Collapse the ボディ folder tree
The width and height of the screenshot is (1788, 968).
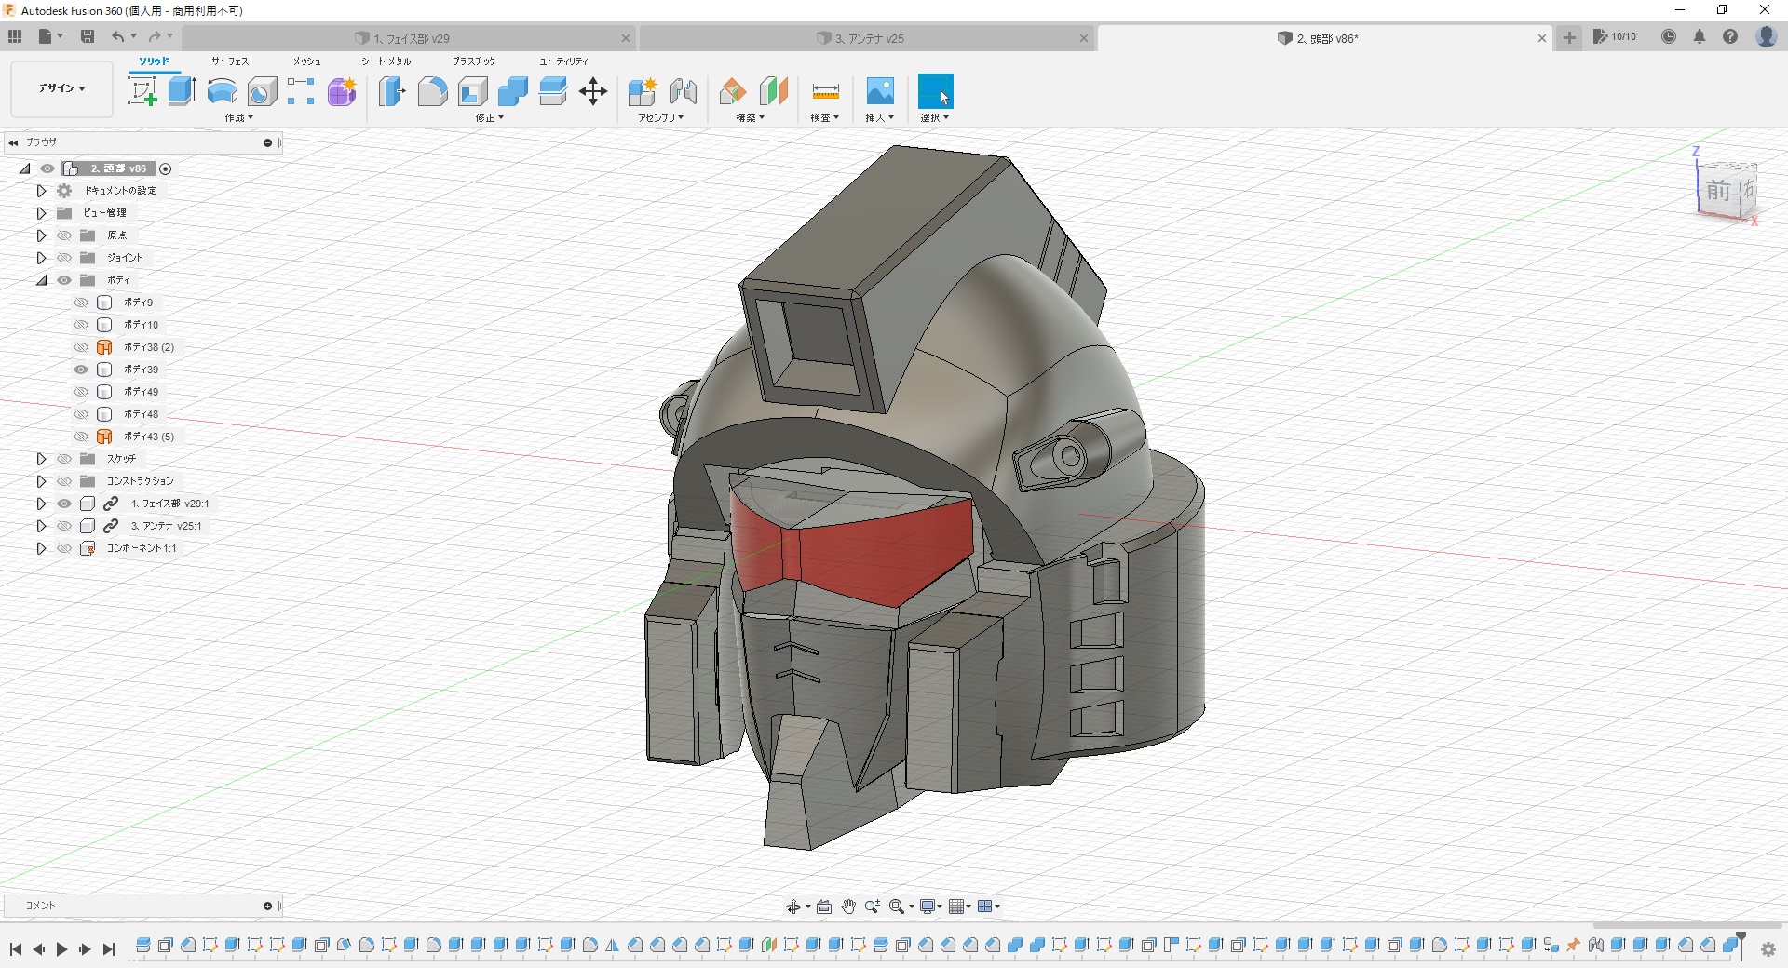tap(41, 280)
